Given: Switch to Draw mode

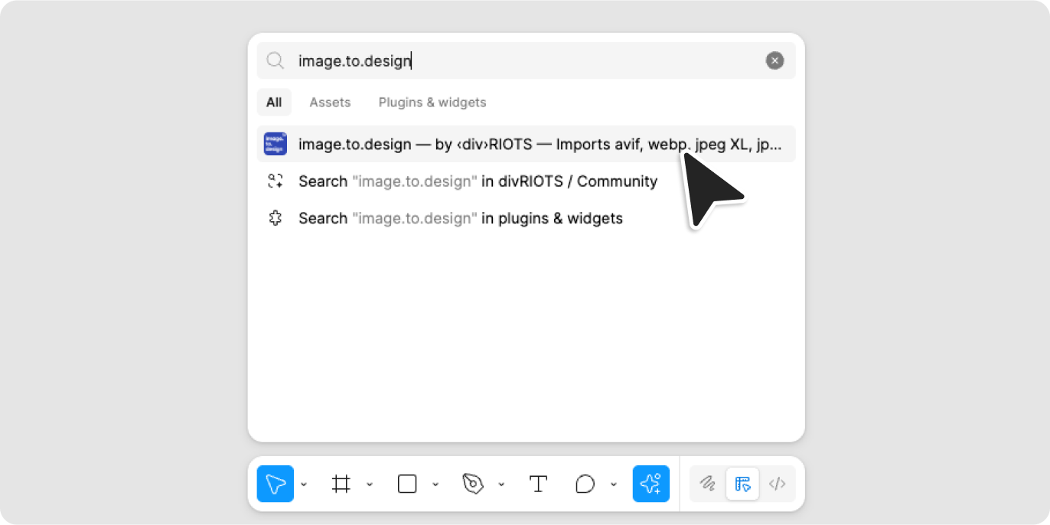Looking at the screenshot, I should pos(708,484).
